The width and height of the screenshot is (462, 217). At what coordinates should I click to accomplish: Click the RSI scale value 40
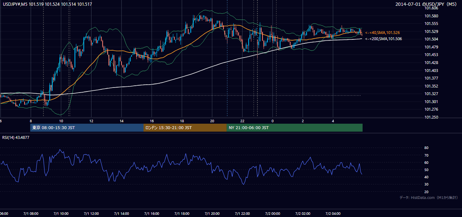[426, 177]
